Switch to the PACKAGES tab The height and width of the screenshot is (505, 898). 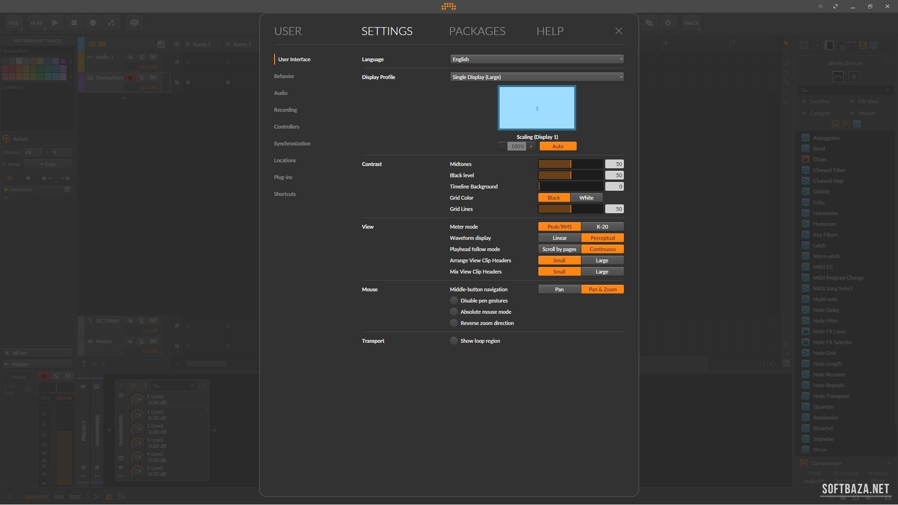[x=477, y=31]
